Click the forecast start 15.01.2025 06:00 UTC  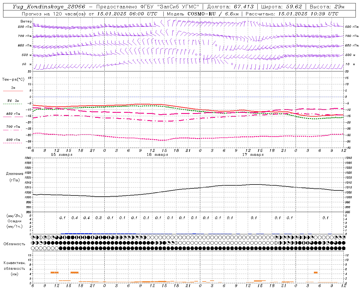pyautogui.click(x=127, y=14)
